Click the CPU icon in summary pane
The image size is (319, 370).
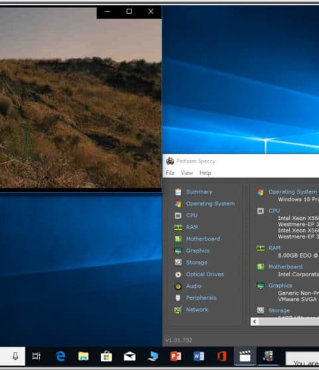coord(261,211)
